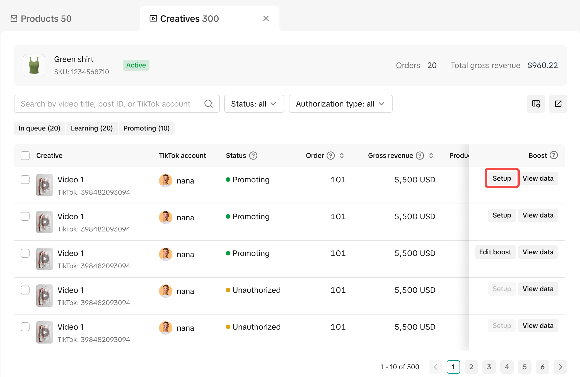Check the last Unauthorized row checkbox
Screen dimensions: 580x377
(x=25, y=327)
